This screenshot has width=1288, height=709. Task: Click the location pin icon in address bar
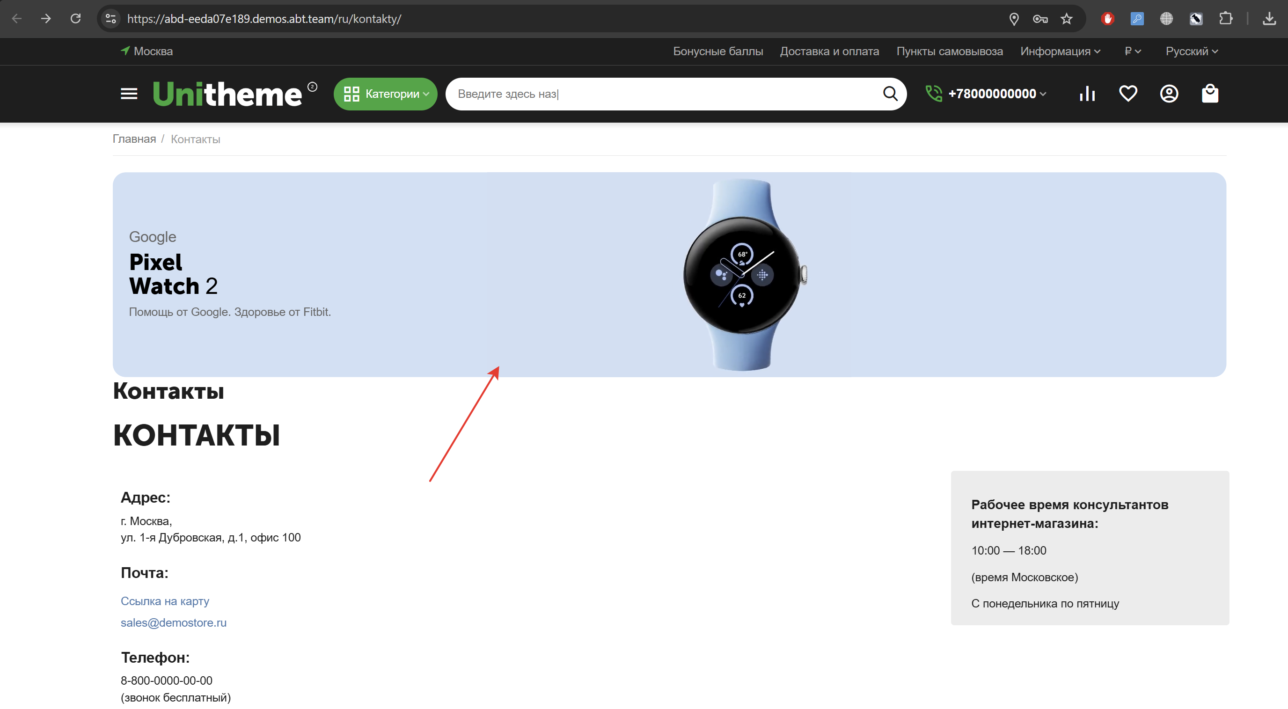coord(1013,19)
